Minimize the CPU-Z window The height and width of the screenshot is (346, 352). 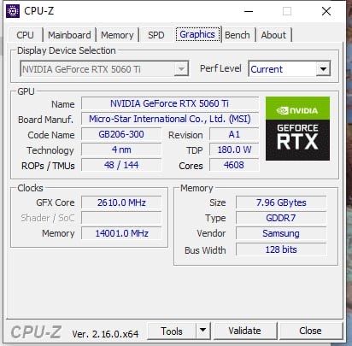point(249,11)
